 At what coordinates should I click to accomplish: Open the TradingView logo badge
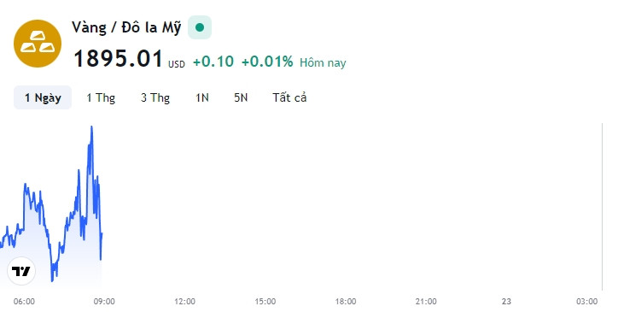click(x=21, y=271)
